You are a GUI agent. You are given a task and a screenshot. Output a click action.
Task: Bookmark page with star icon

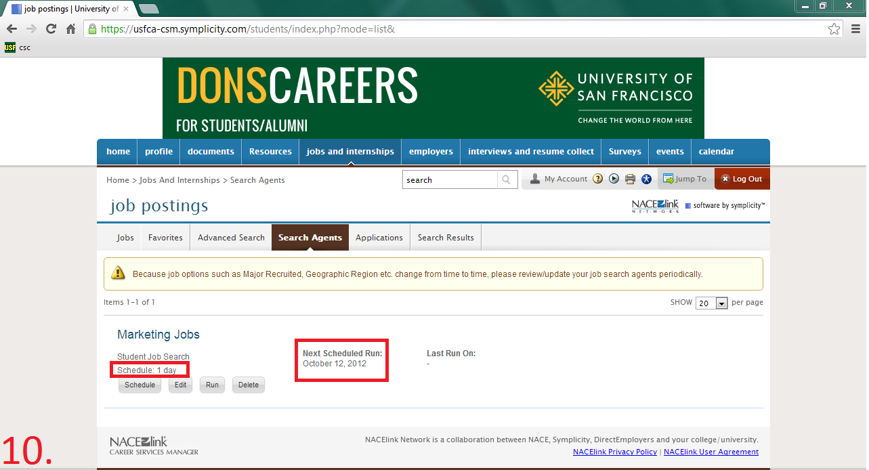pos(834,29)
